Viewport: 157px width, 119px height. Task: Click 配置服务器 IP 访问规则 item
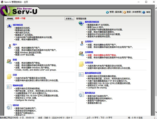[x=99, y=25]
